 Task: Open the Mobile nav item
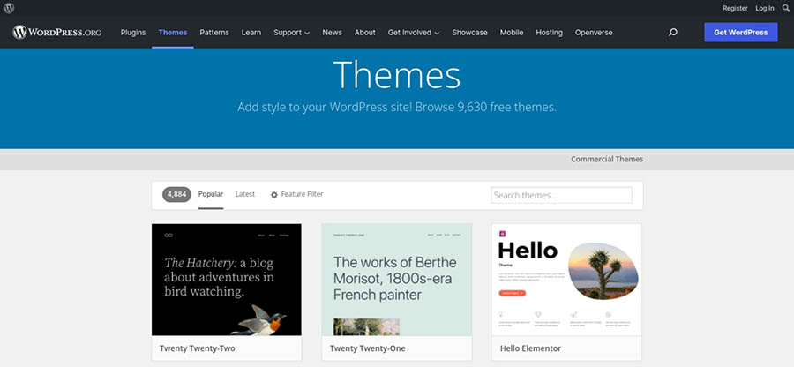pos(512,33)
